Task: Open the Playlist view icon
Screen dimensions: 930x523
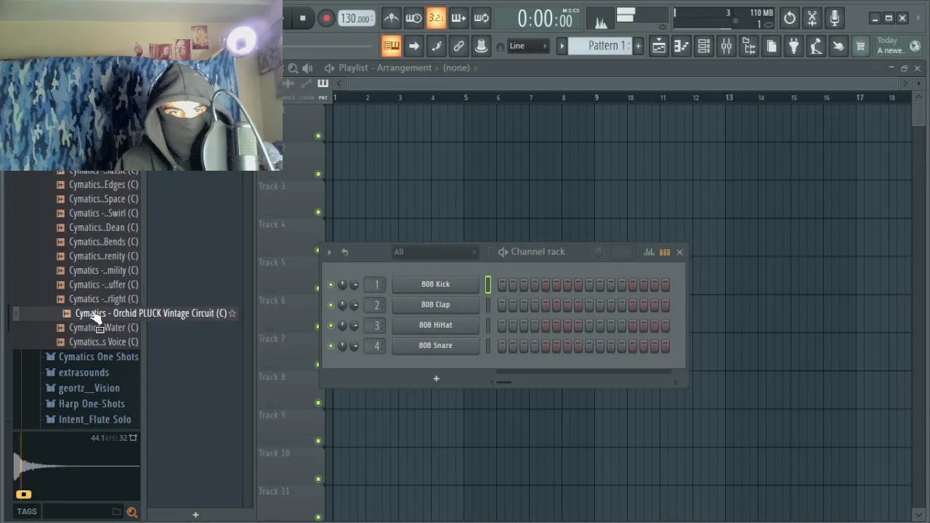Action: coord(658,46)
